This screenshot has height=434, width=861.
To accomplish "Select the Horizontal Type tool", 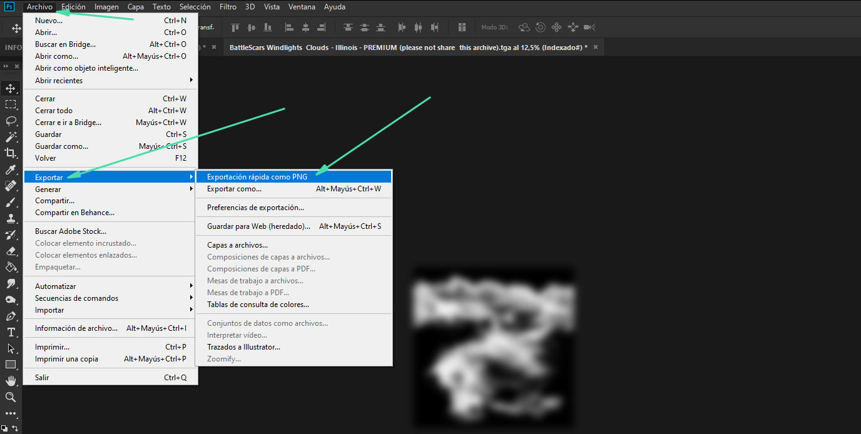I will click(x=11, y=332).
